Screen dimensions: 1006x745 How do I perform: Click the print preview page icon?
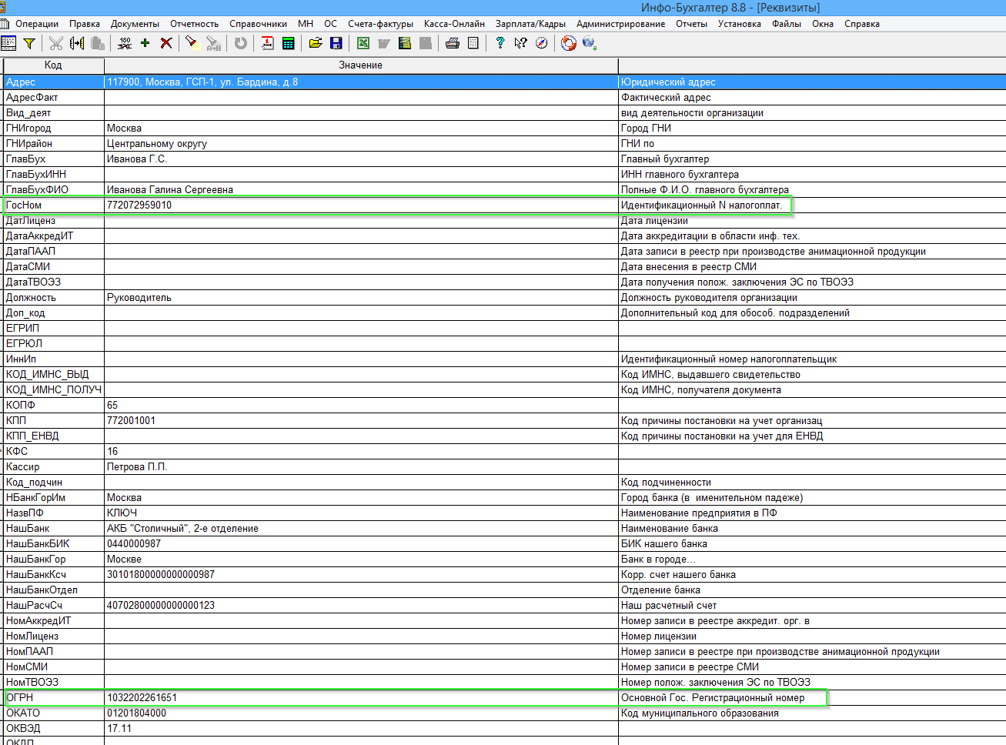pyautogui.click(x=473, y=43)
